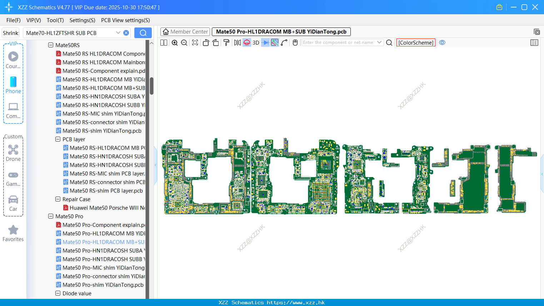Viewport: 544px width, 306px height.
Task: Toggle the net routing display icon
Action: coord(275,42)
